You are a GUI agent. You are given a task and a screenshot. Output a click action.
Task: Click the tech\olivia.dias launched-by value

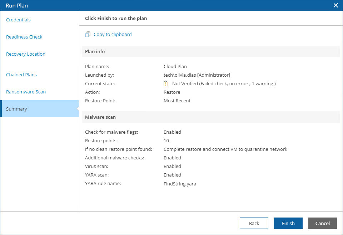click(197, 75)
